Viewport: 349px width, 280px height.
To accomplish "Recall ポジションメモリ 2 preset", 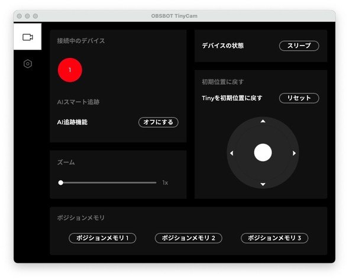I will coord(188,238).
